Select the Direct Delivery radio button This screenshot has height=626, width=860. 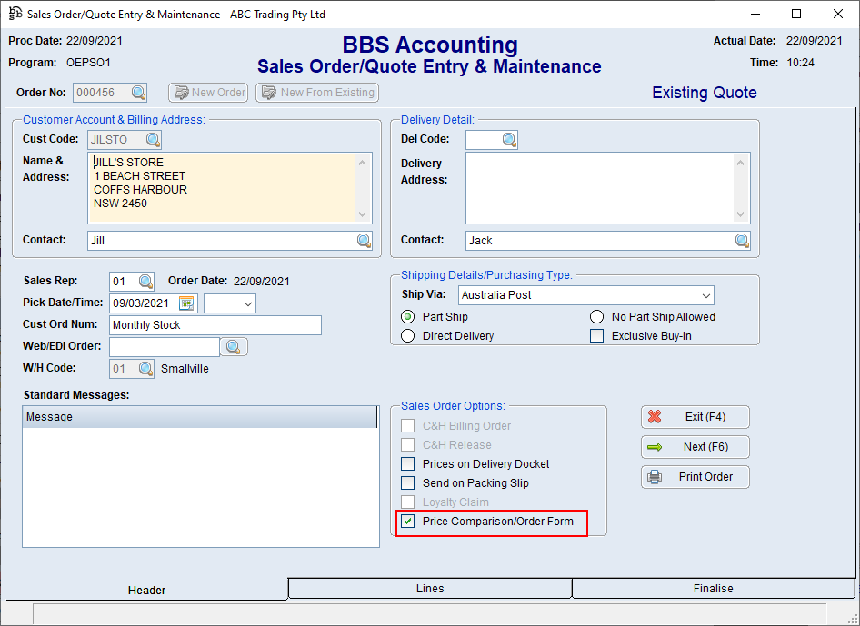(407, 335)
